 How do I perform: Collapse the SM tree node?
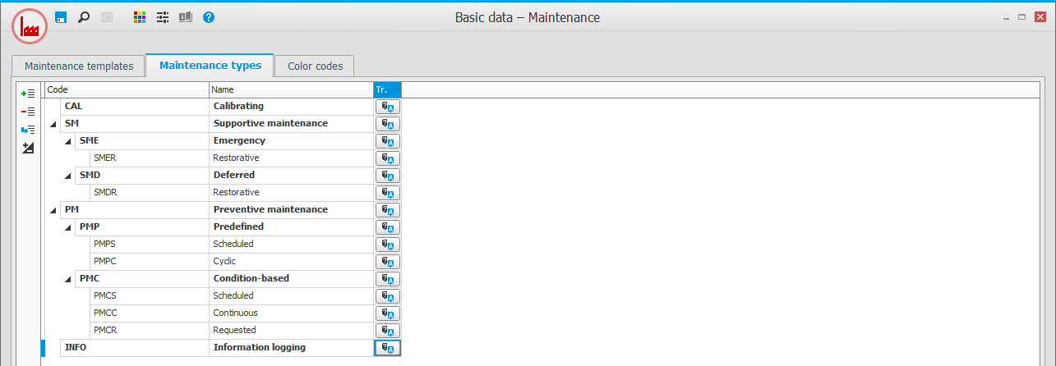[53, 124]
